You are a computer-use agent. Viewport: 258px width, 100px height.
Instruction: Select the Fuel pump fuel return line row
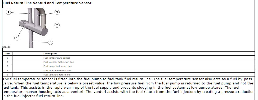pyautogui.click(x=128, y=66)
